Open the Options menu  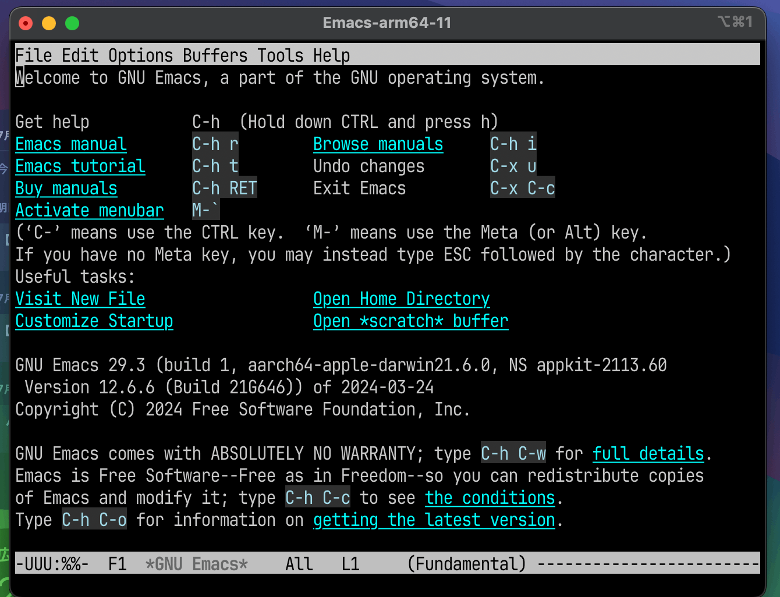point(141,55)
